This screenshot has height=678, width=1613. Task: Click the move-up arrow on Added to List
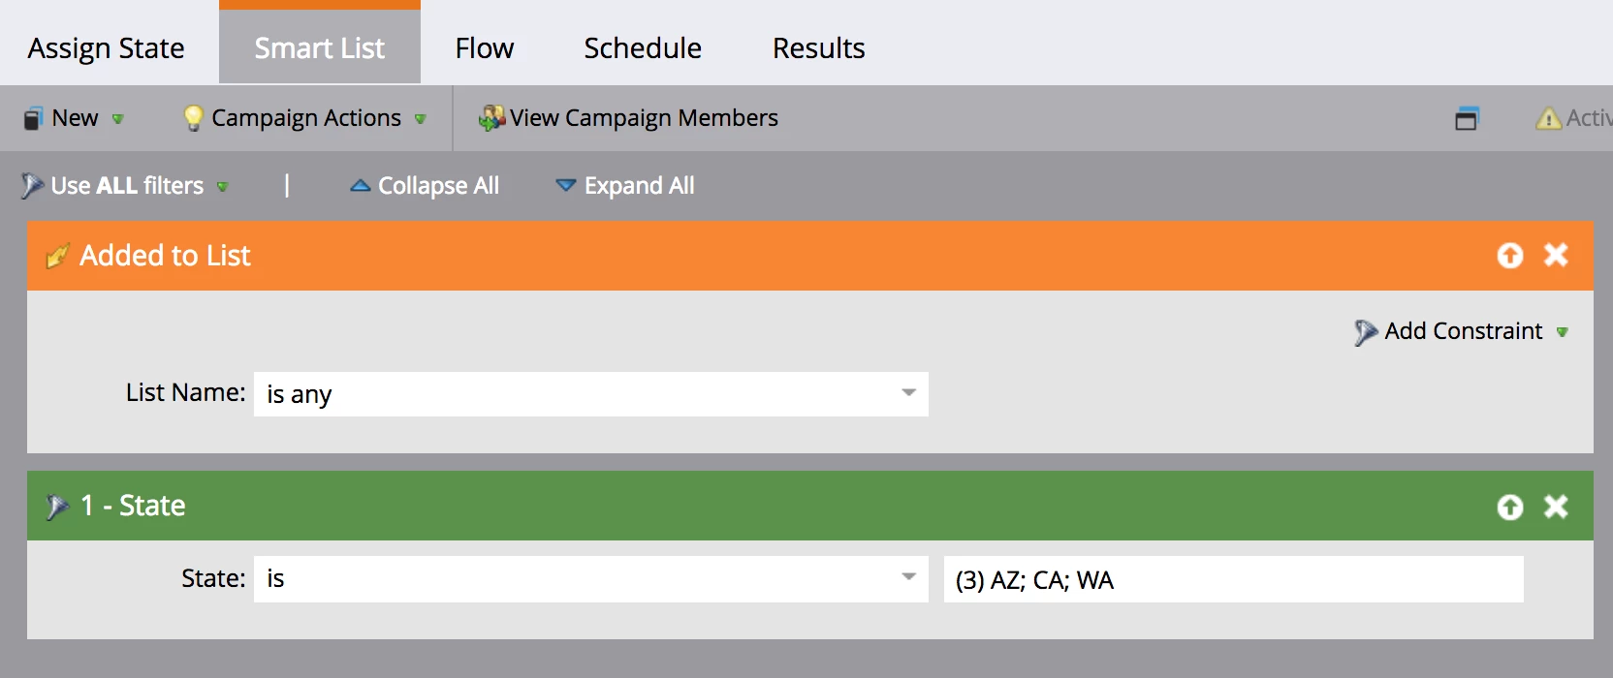(x=1509, y=255)
